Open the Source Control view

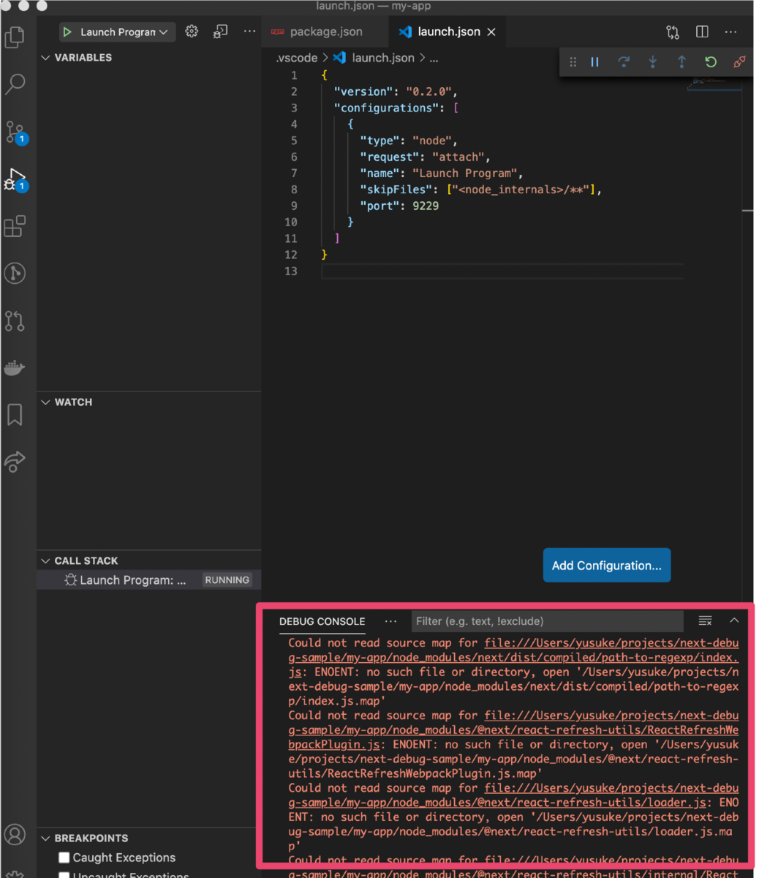tap(15, 132)
